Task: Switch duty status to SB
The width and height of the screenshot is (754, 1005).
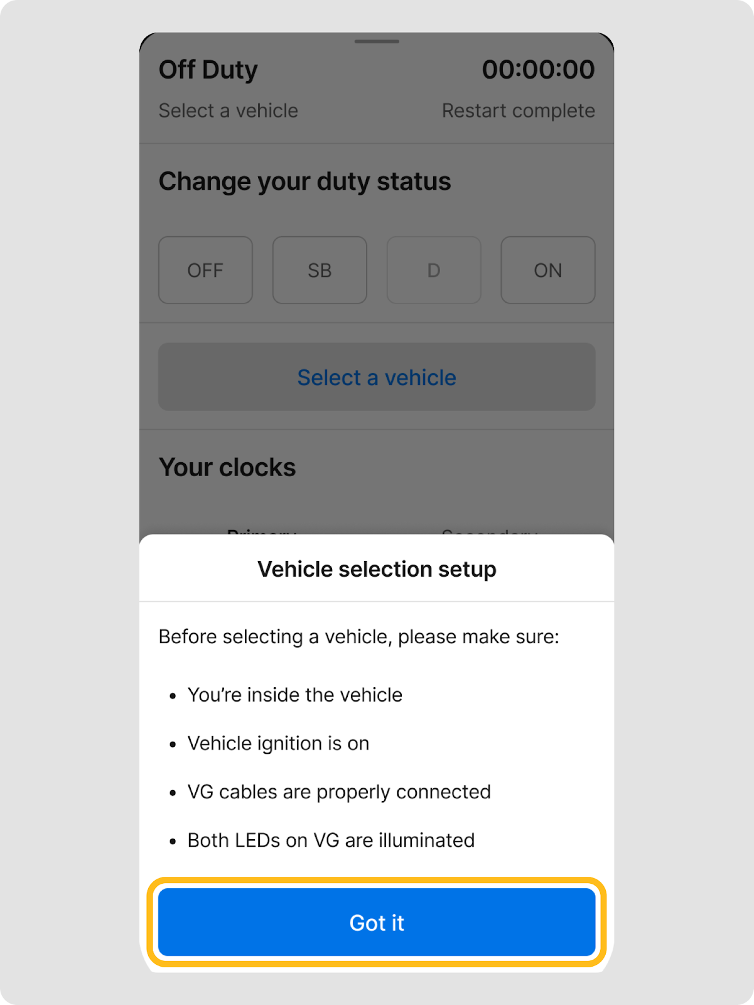Action: tap(320, 270)
